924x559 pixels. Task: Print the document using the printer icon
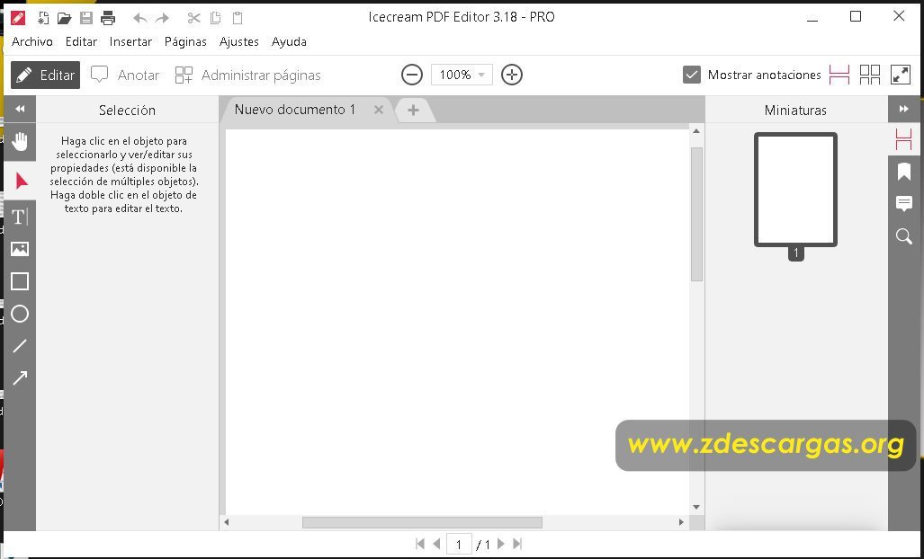[108, 18]
